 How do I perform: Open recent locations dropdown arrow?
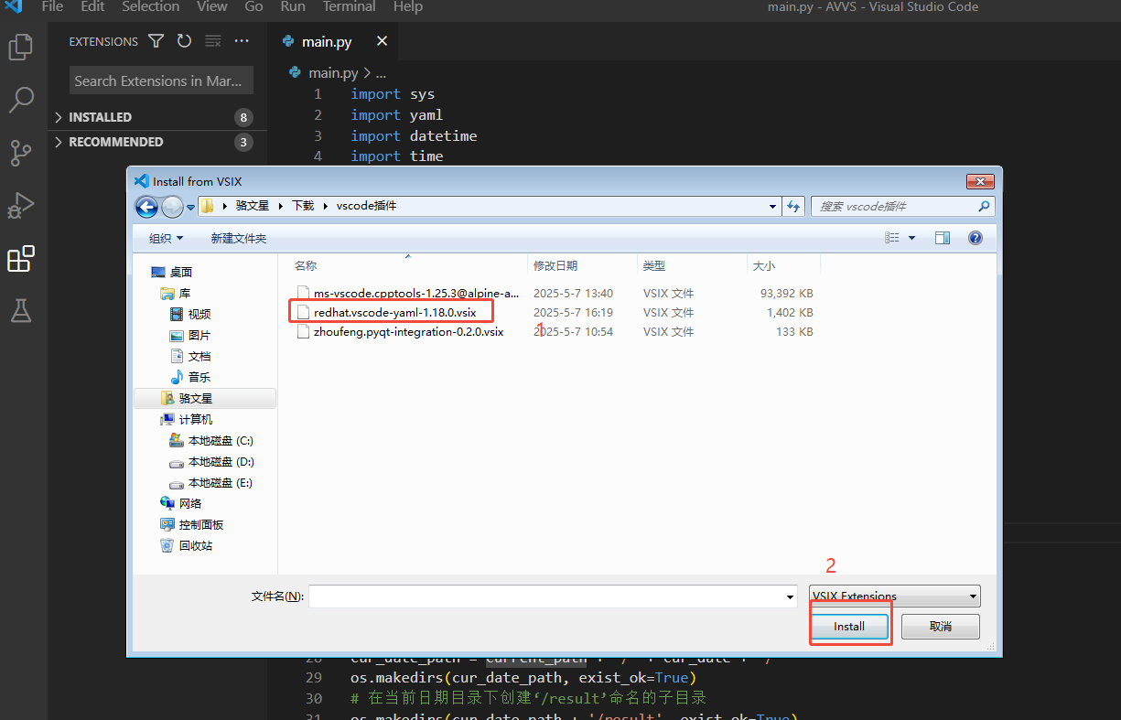point(190,208)
